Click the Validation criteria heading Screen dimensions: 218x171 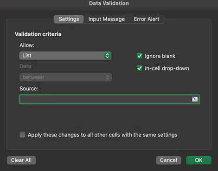pyautogui.click(x=38, y=34)
